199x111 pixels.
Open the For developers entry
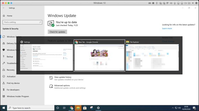(x=13, y=90)
